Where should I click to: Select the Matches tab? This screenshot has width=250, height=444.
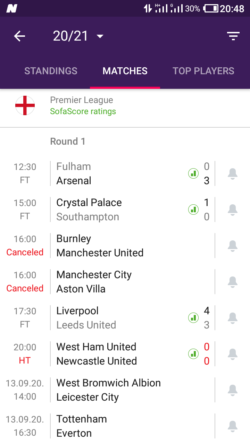(x=125, y=71)
